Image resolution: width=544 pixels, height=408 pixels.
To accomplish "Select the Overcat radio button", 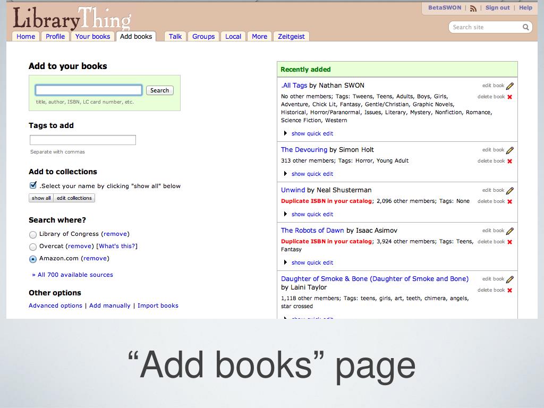I will pos(33,247).
